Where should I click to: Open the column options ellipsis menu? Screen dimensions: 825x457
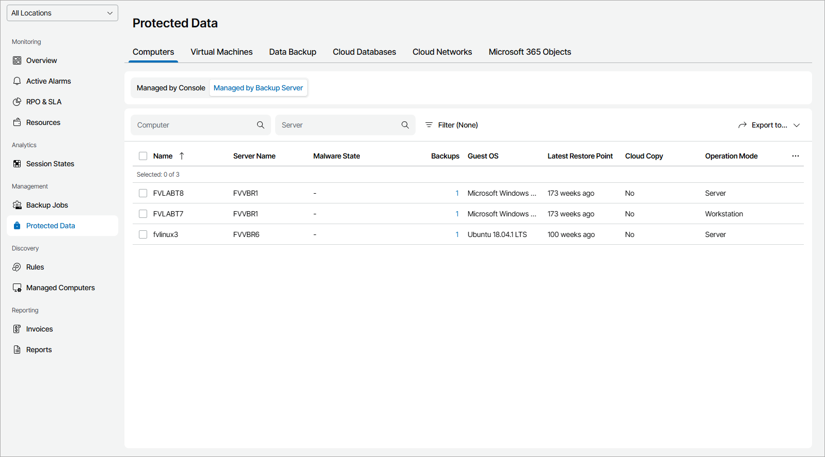[795, 156]
